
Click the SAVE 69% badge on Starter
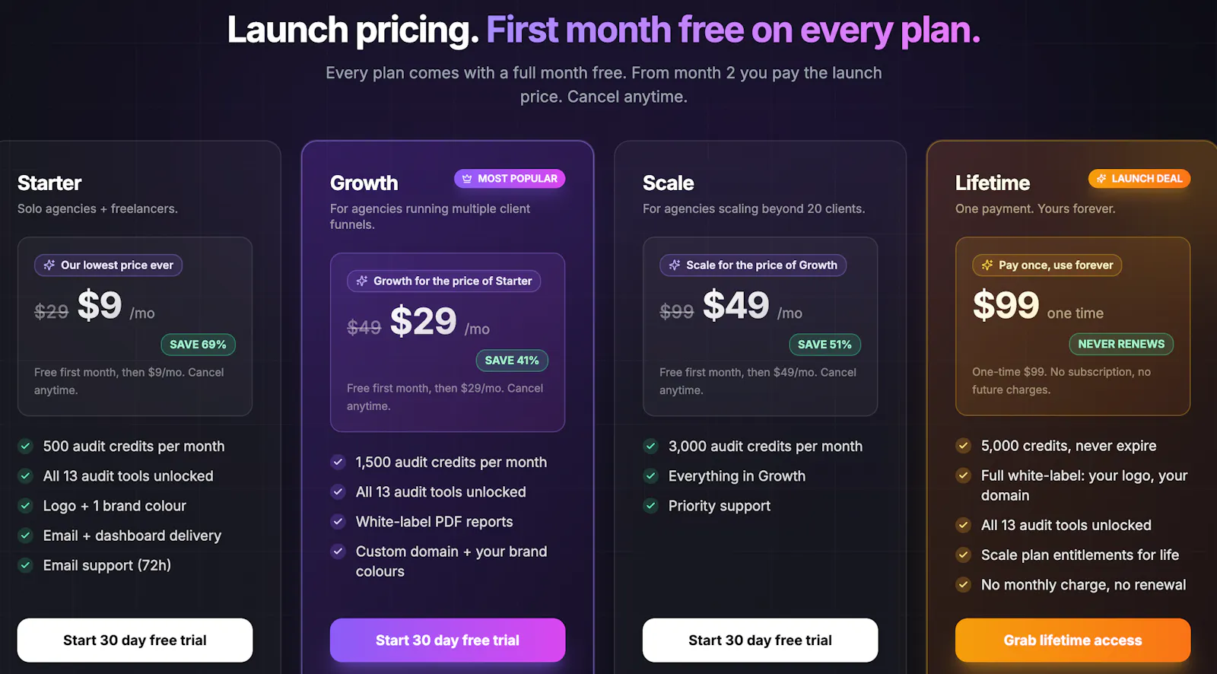pos(198,345)
